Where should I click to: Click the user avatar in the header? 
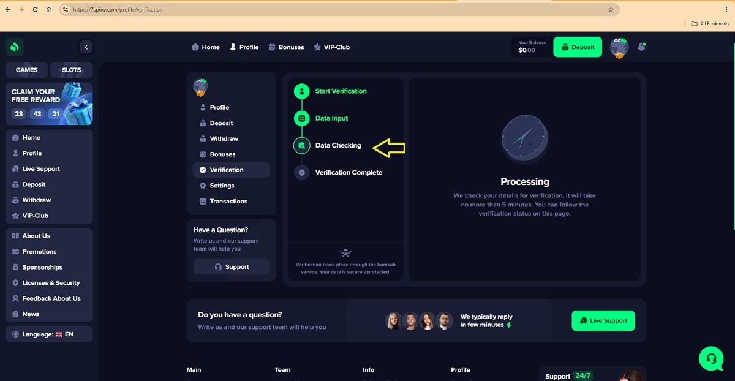point(619,47)
